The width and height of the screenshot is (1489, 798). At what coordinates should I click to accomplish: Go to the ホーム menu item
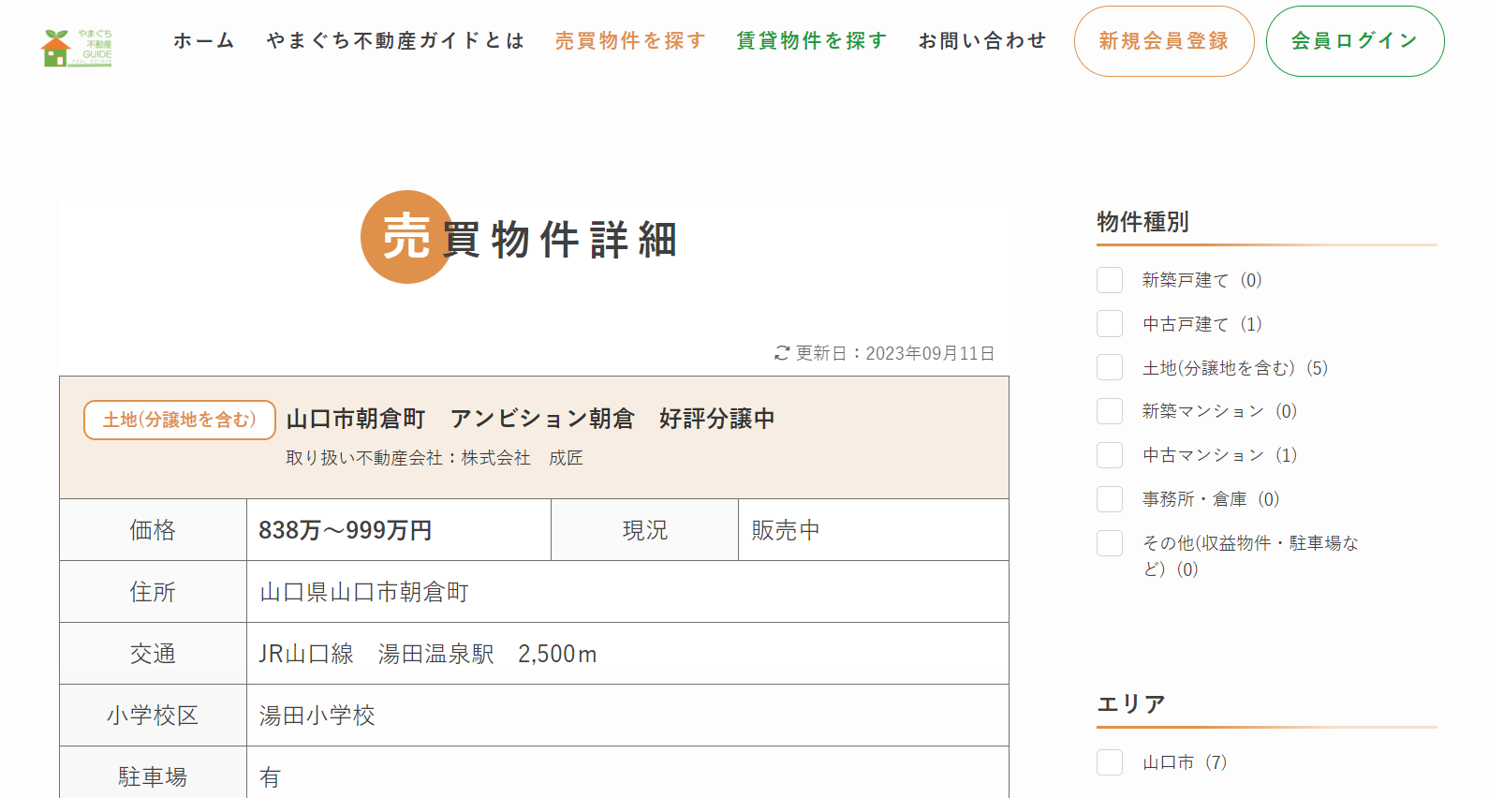click(x=204, y=41)
